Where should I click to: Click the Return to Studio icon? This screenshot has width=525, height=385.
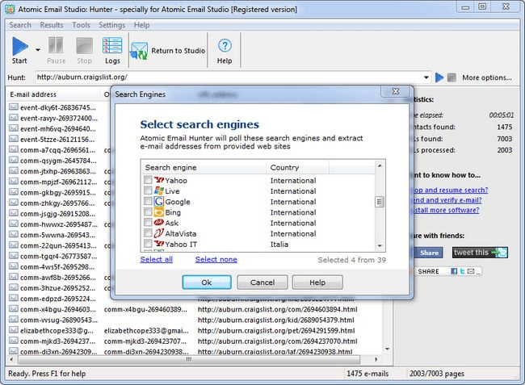(x=139, y=51)
